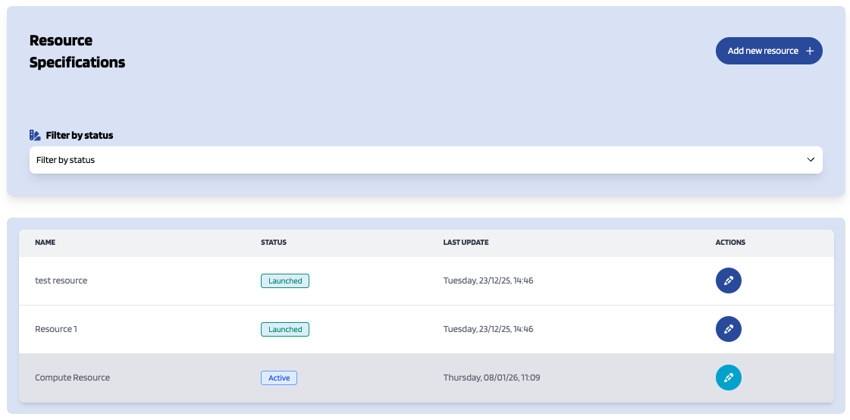Viewport: 850px width, 420px height.
Task: Open edit for Compute Resource
Action: click(728, 378)
